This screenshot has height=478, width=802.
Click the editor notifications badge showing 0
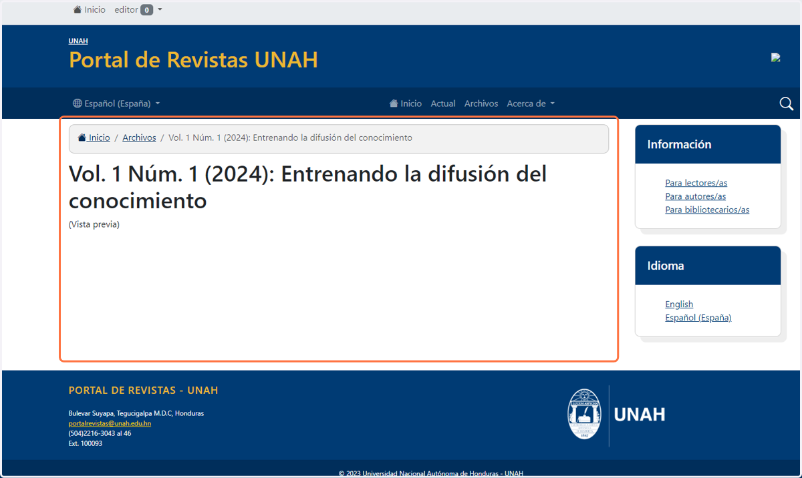[146, 10]
